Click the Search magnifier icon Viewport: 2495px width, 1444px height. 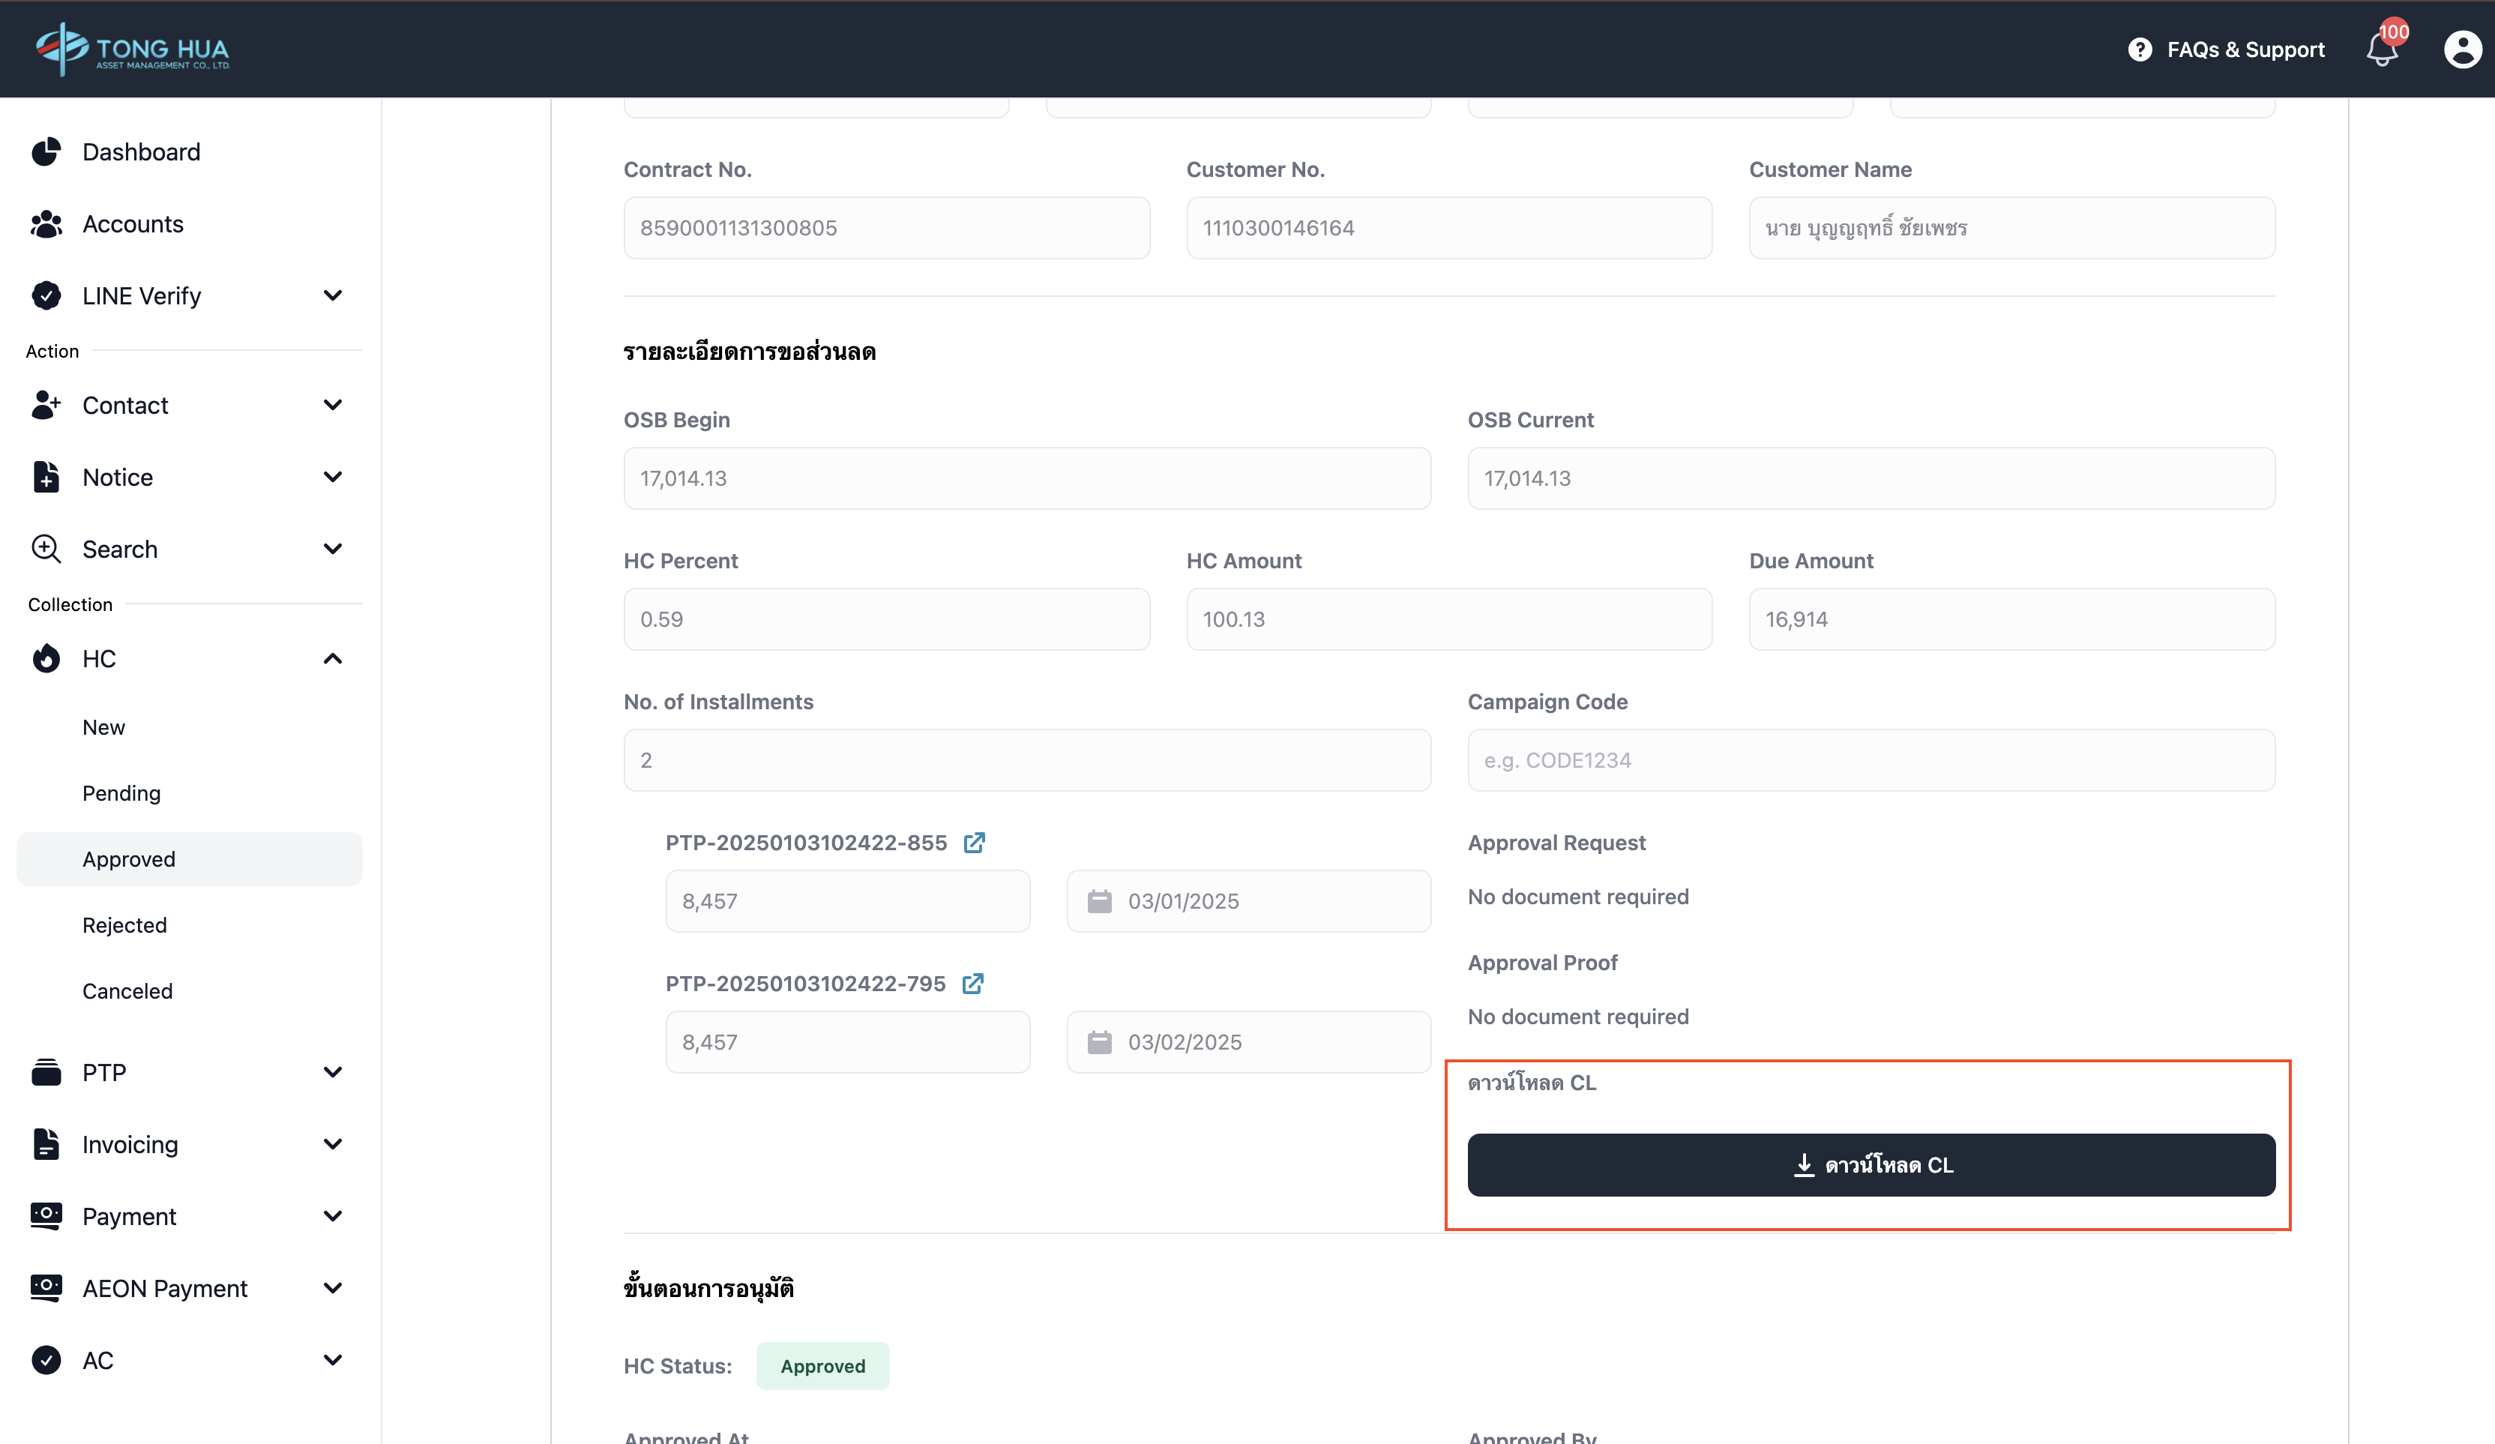[x=46, y=549]
